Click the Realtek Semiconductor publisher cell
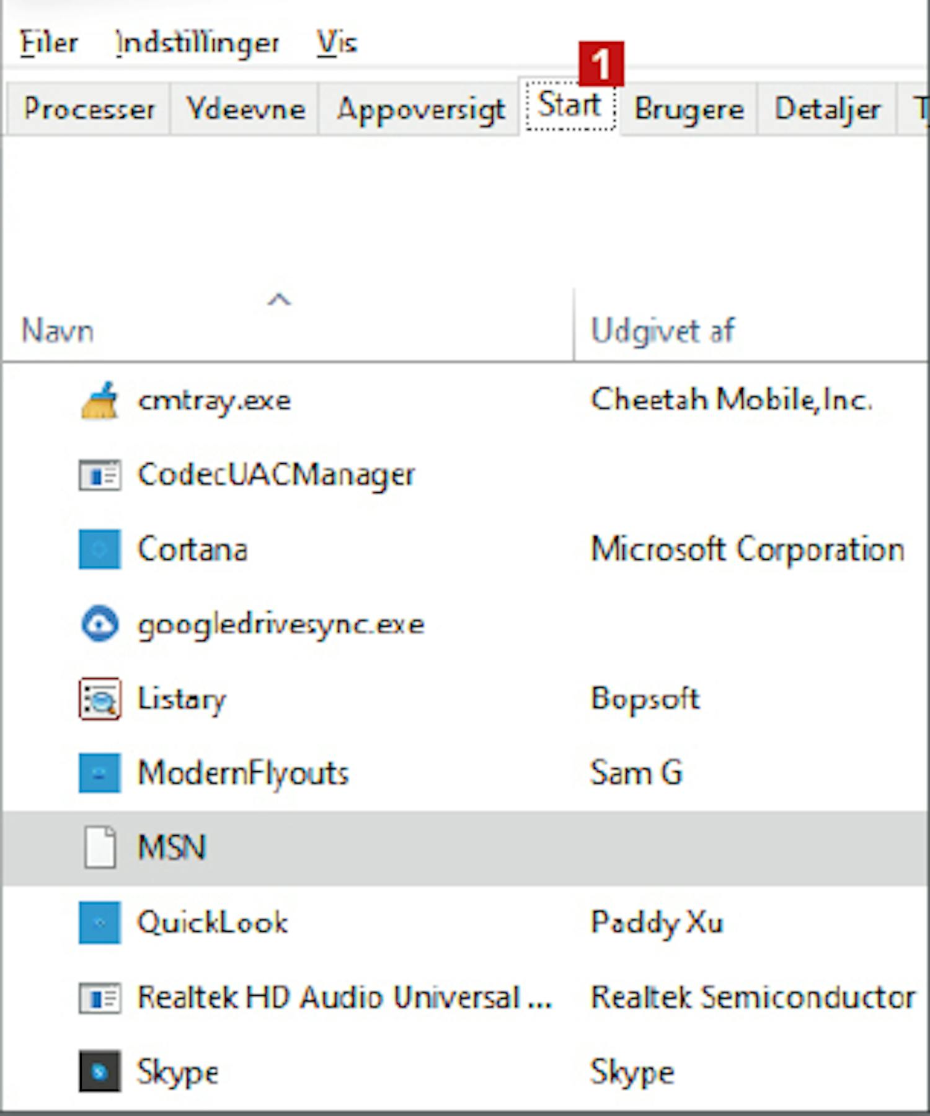 (753, 998)
